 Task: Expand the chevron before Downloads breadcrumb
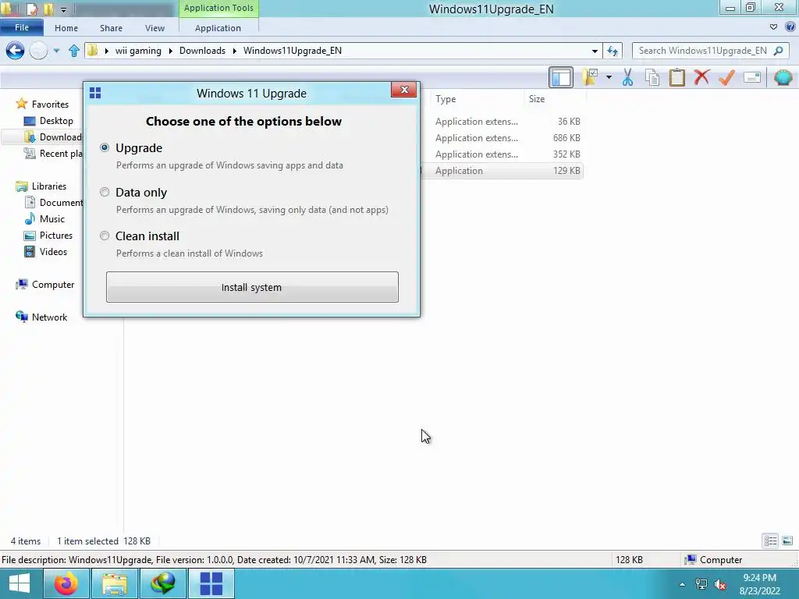tap(170, 51)
